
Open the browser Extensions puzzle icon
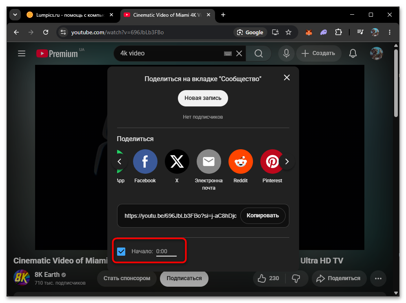[338, 32]
